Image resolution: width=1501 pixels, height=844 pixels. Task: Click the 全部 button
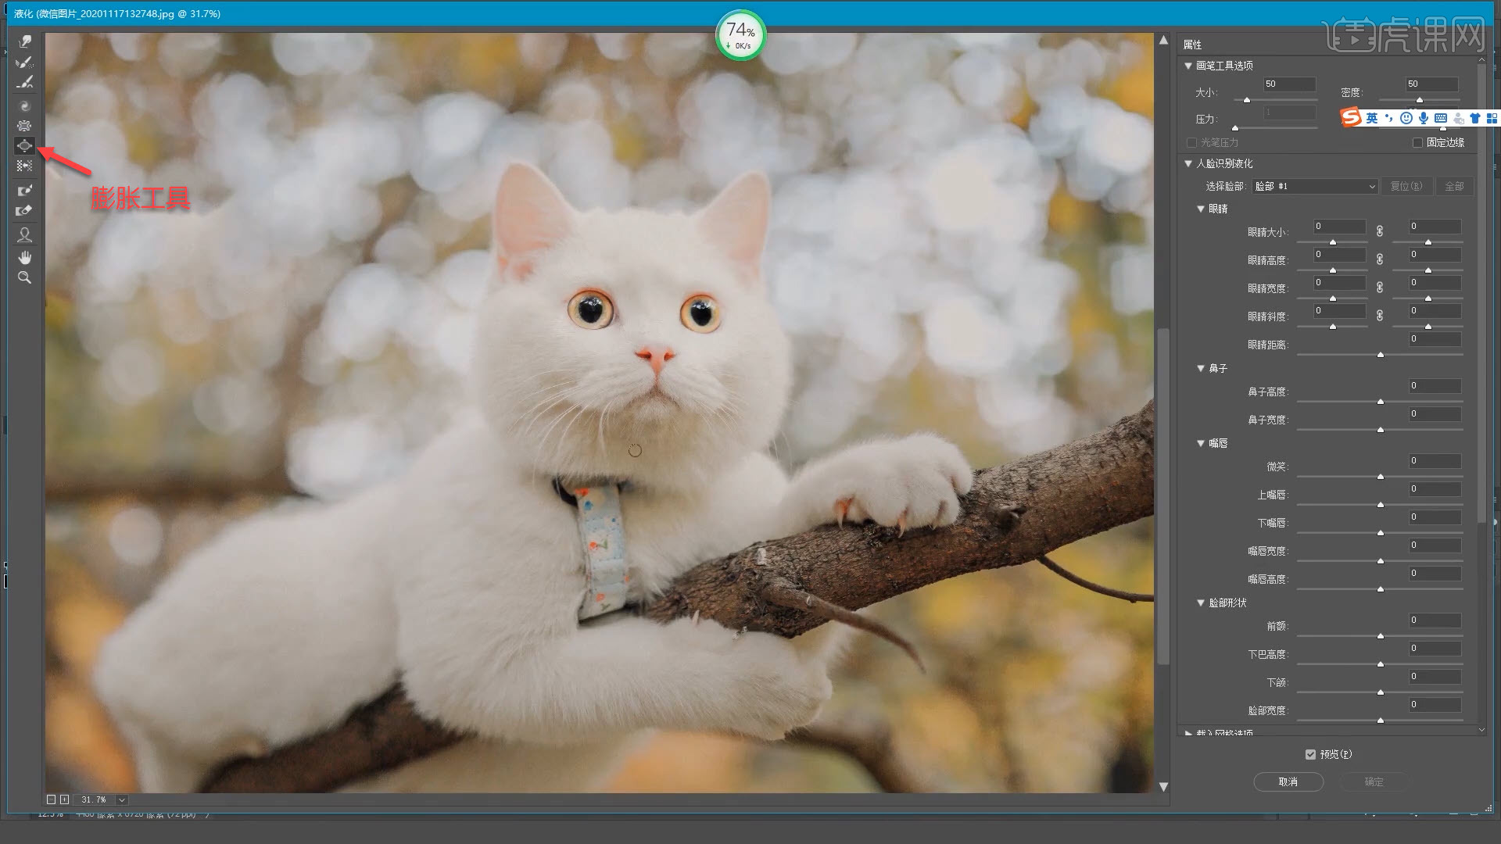[1454, 186]
